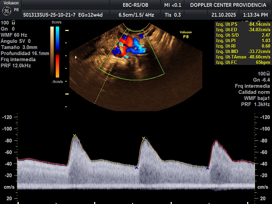Screen dimensions: 272x204
Task: Select first yellow peak systolic caliper marker
Action: point(74,135)
